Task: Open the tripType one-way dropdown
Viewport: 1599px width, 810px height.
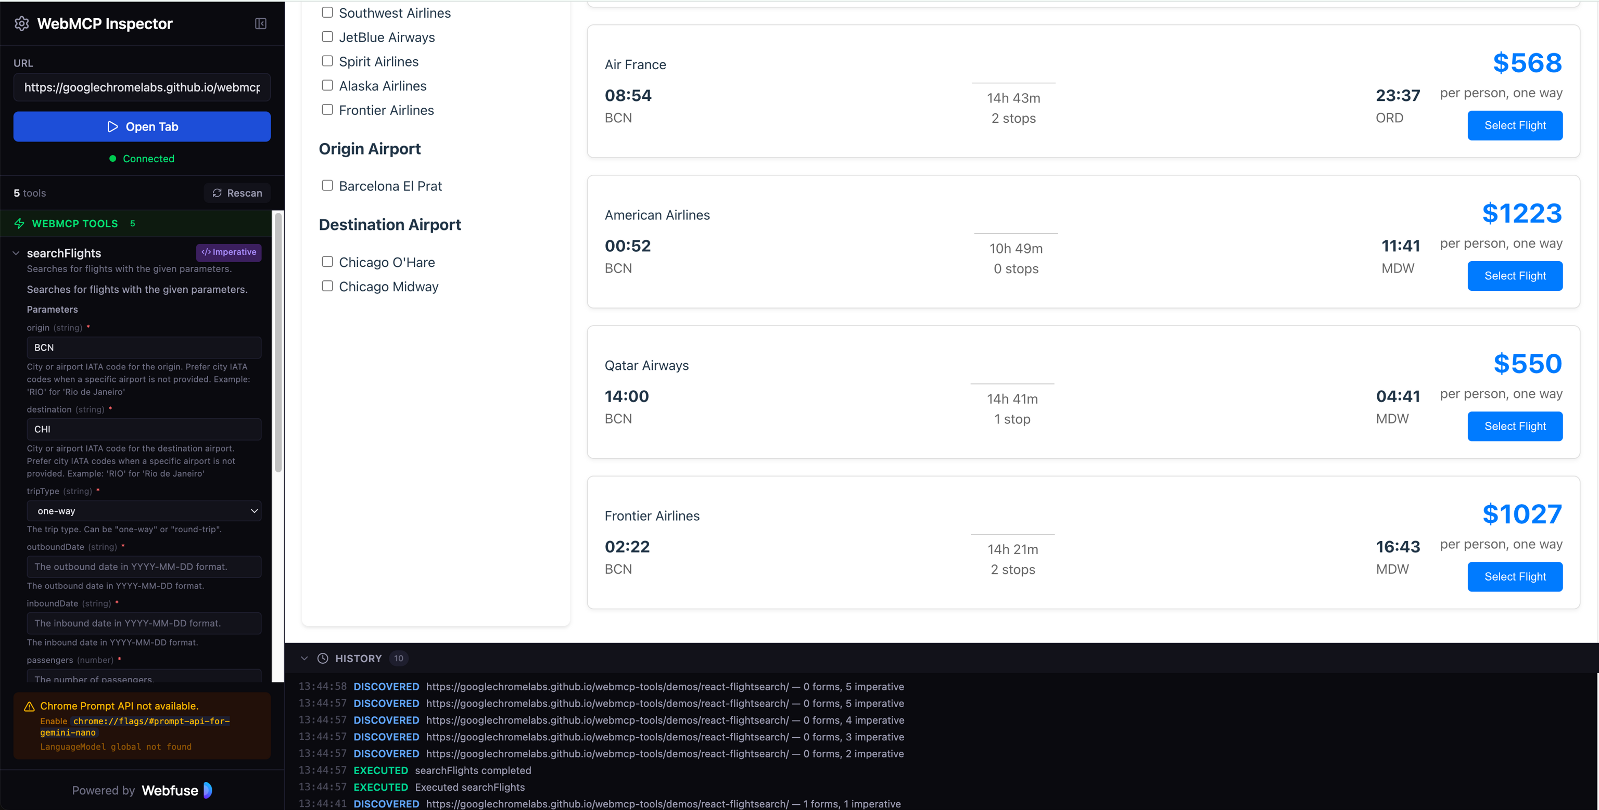Action: (x=144, y=511)
